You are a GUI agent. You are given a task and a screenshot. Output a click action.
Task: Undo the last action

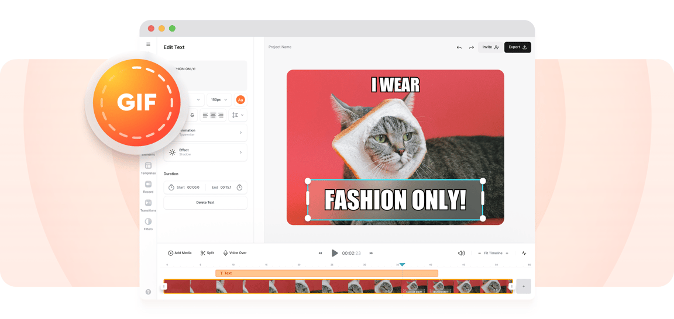click(459, 47)
